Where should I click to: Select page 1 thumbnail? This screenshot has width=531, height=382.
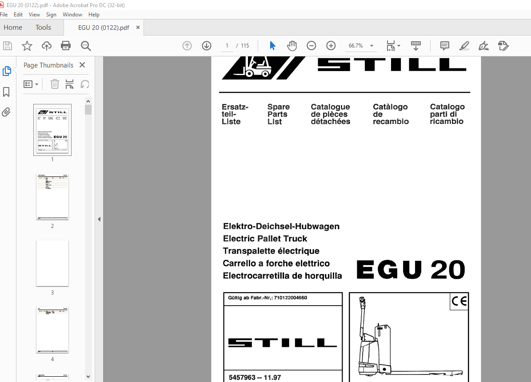click(52, 130)
